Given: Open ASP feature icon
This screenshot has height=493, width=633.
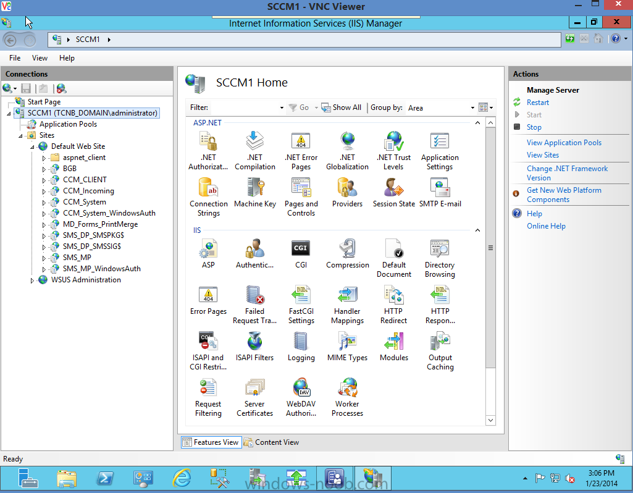Looking at the screenshot, I should pos(208,253).
